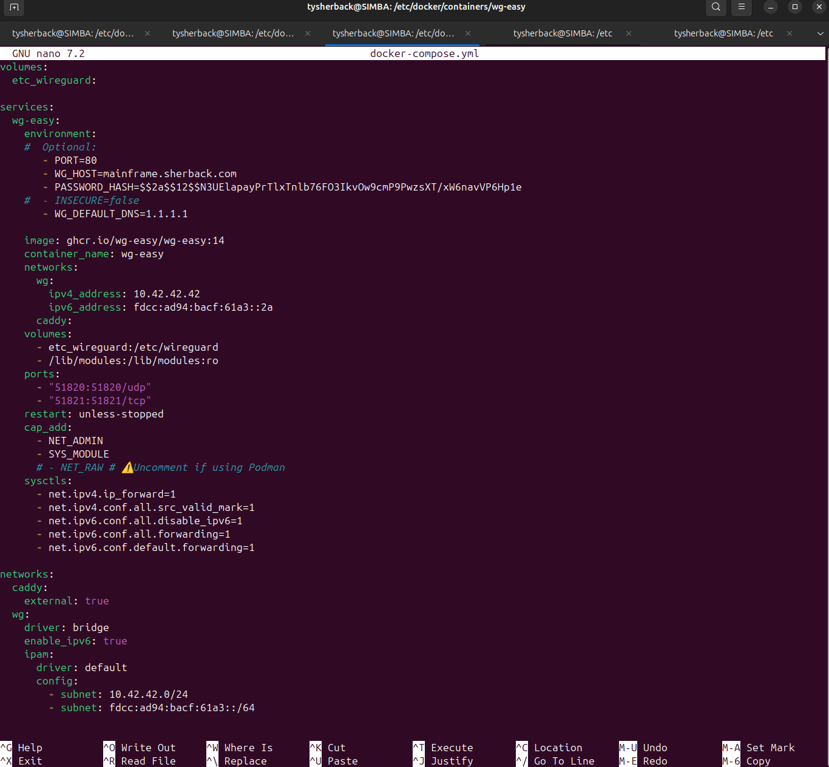Click the WG_DEFAULT_DNS=1.1.1.1 line
The height and width of the screenshot is (767, 829).
click(x=115, y=214)
